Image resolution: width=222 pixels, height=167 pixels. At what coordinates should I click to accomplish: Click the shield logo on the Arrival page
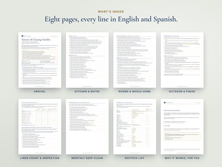22,36
